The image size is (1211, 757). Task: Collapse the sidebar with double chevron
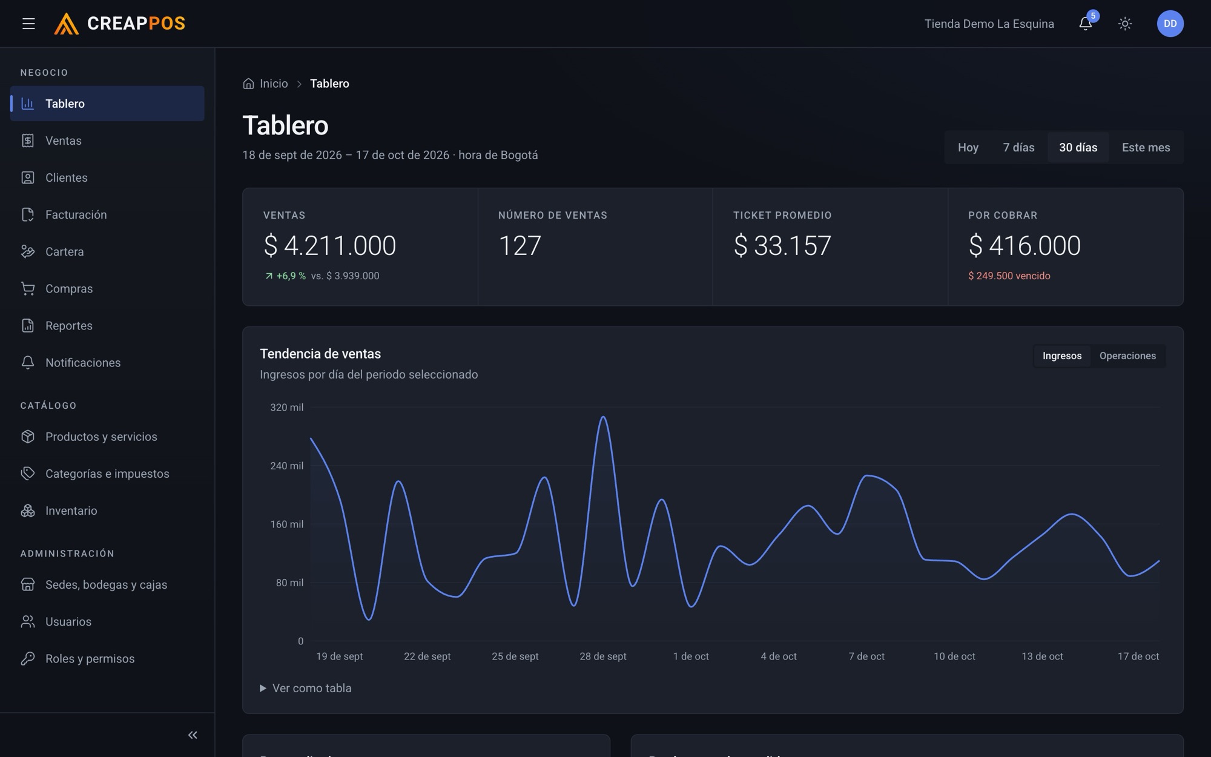193,735
